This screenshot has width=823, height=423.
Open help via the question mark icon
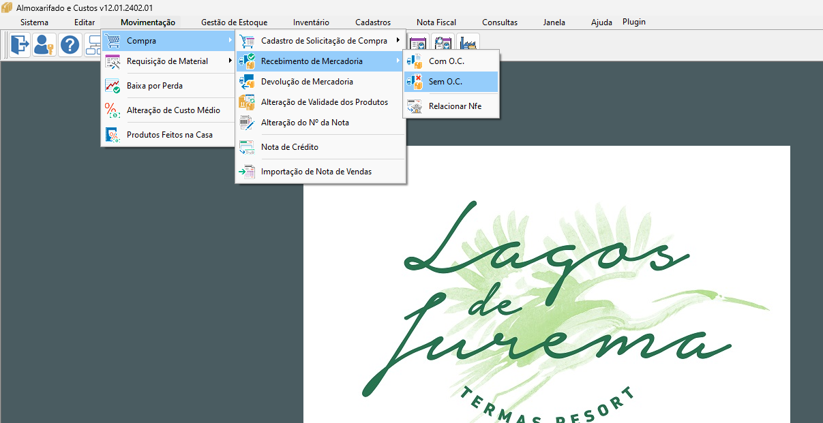pyautogui.click(x=70, y=45)
